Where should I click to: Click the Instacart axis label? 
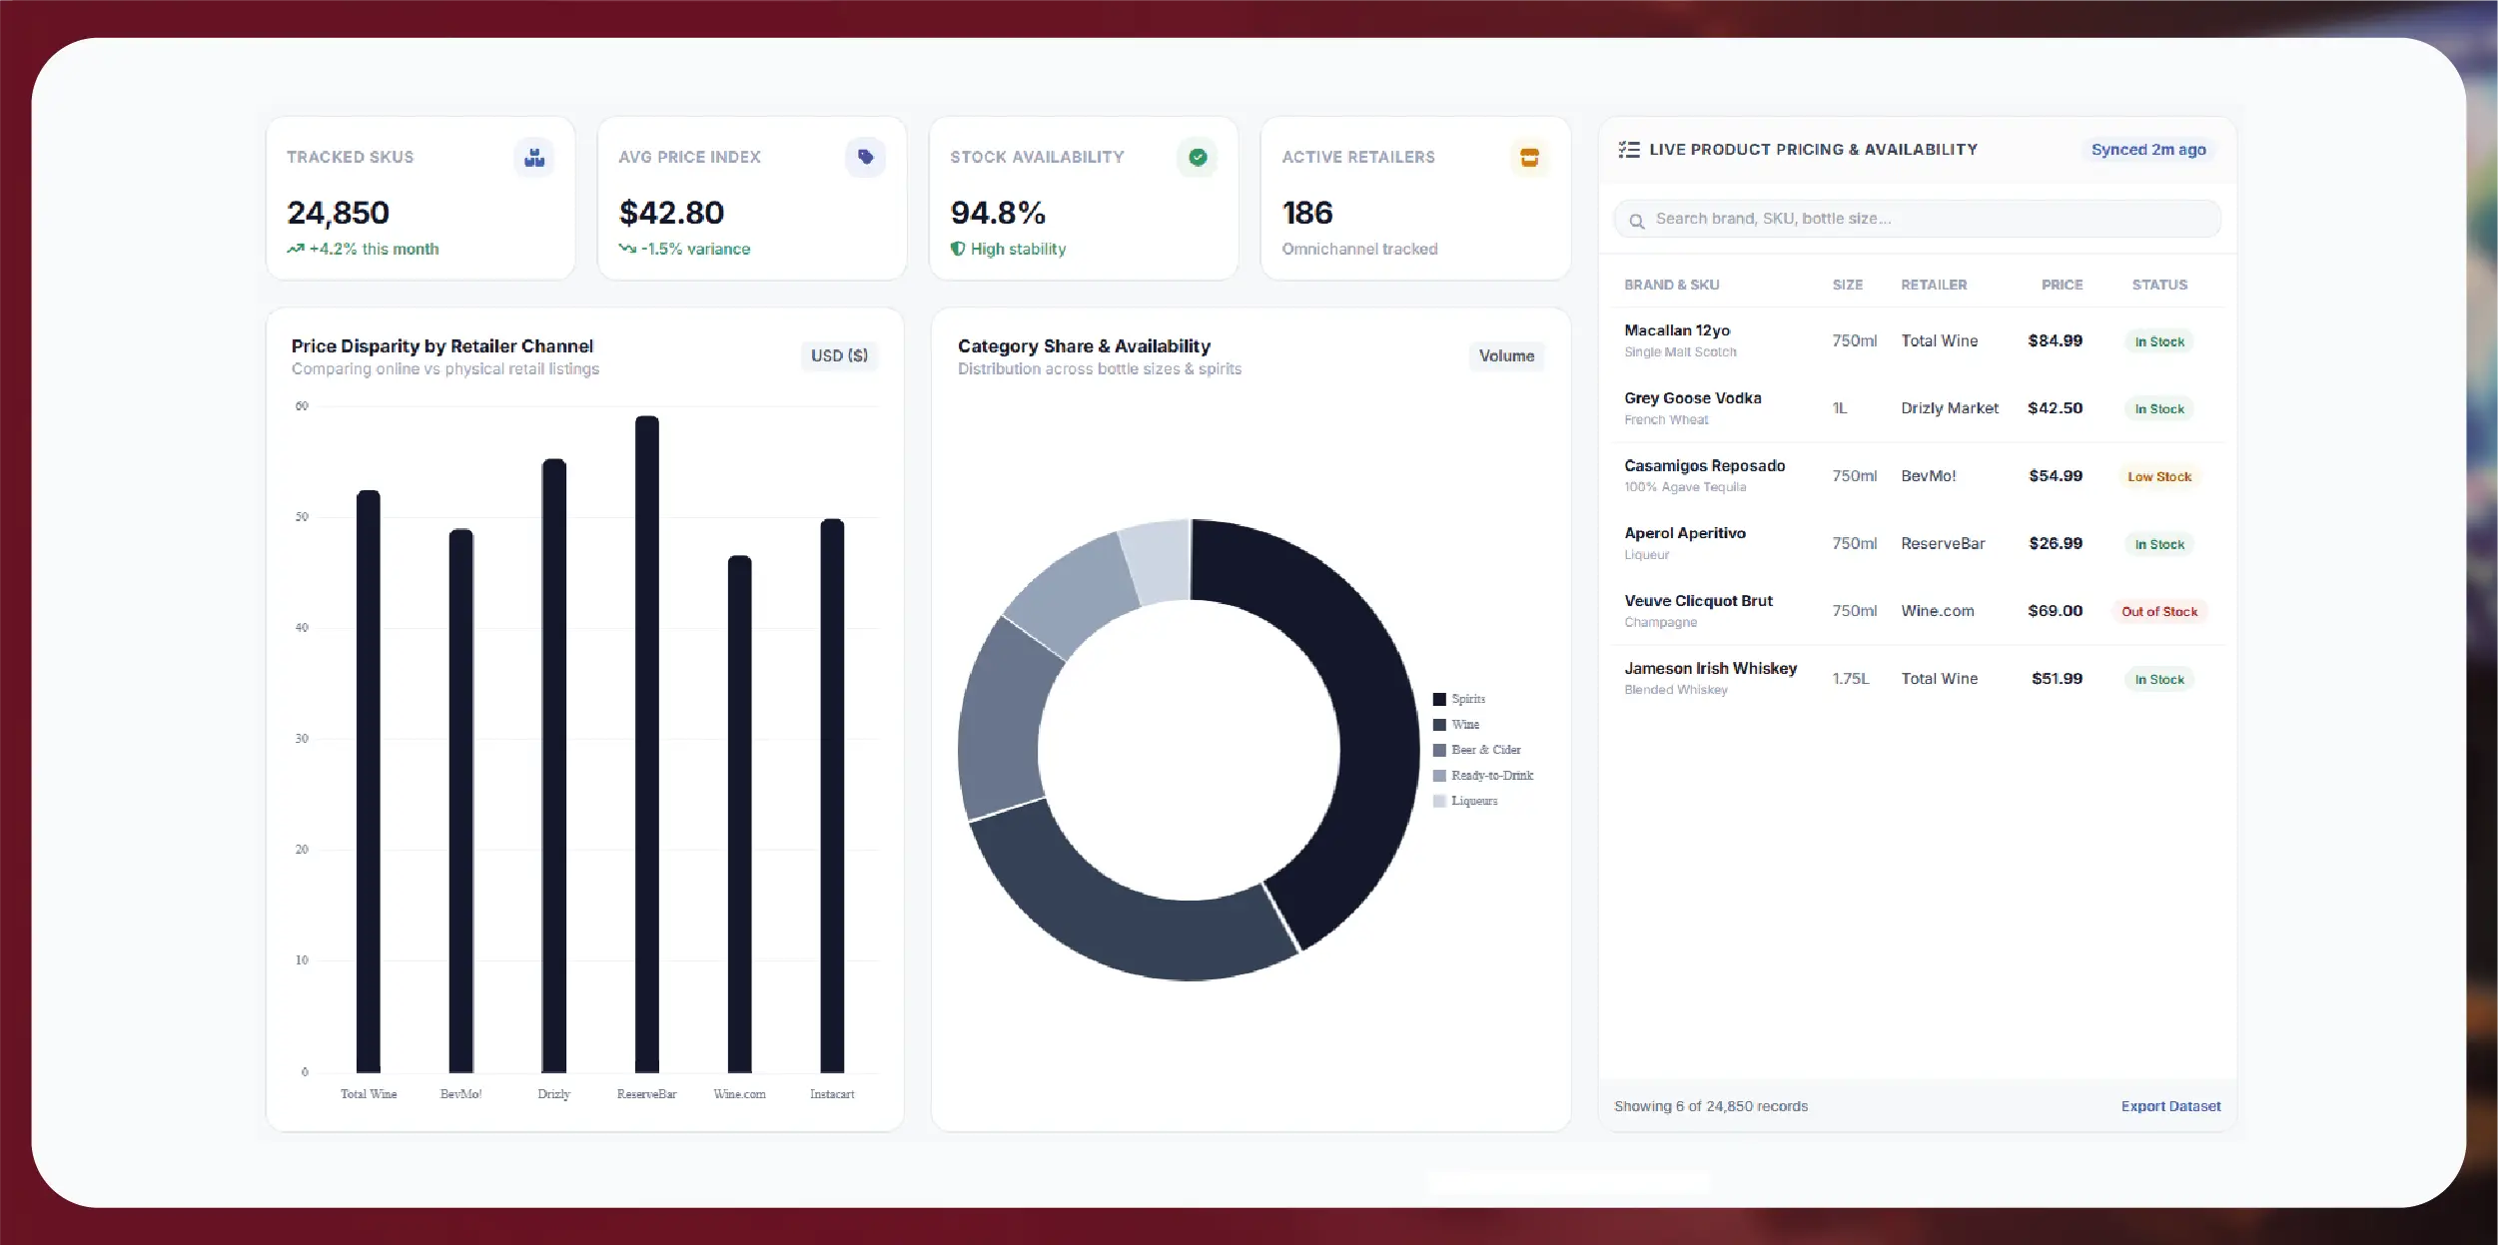tap(832, 1094)
